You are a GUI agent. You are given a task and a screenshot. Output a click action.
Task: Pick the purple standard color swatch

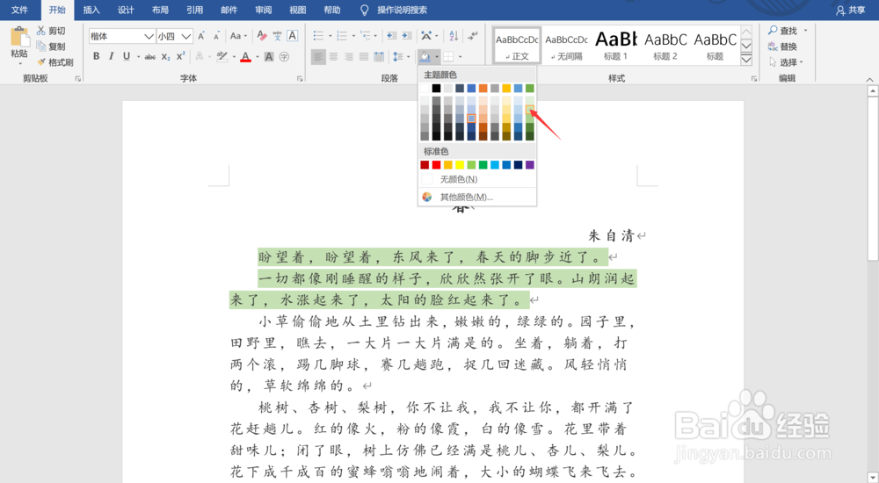530,165
